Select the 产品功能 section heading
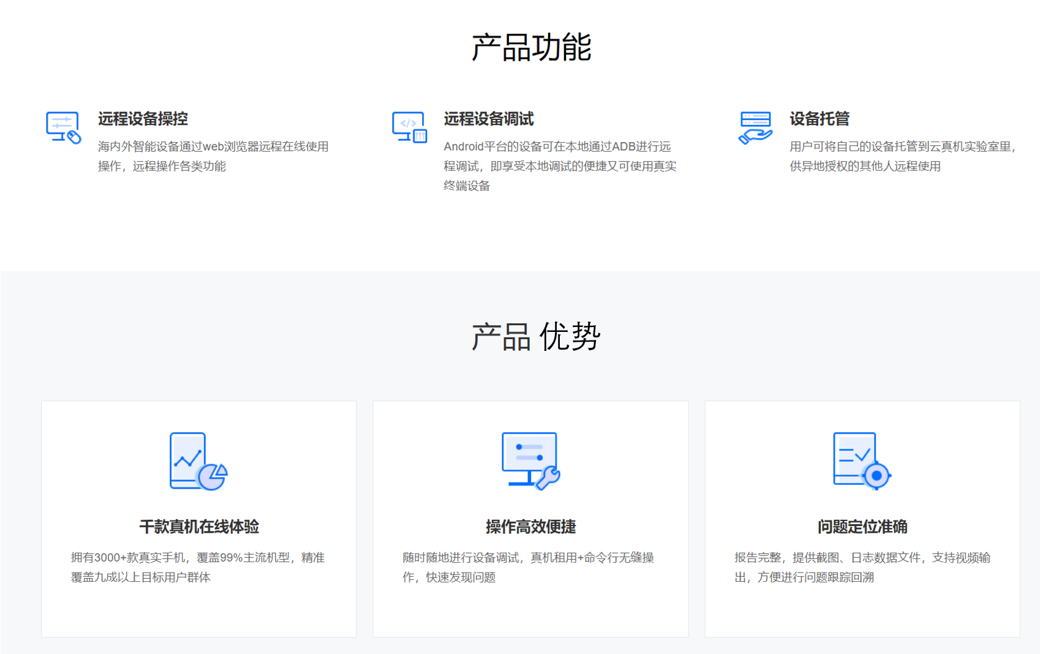 [x=531, y=48]
